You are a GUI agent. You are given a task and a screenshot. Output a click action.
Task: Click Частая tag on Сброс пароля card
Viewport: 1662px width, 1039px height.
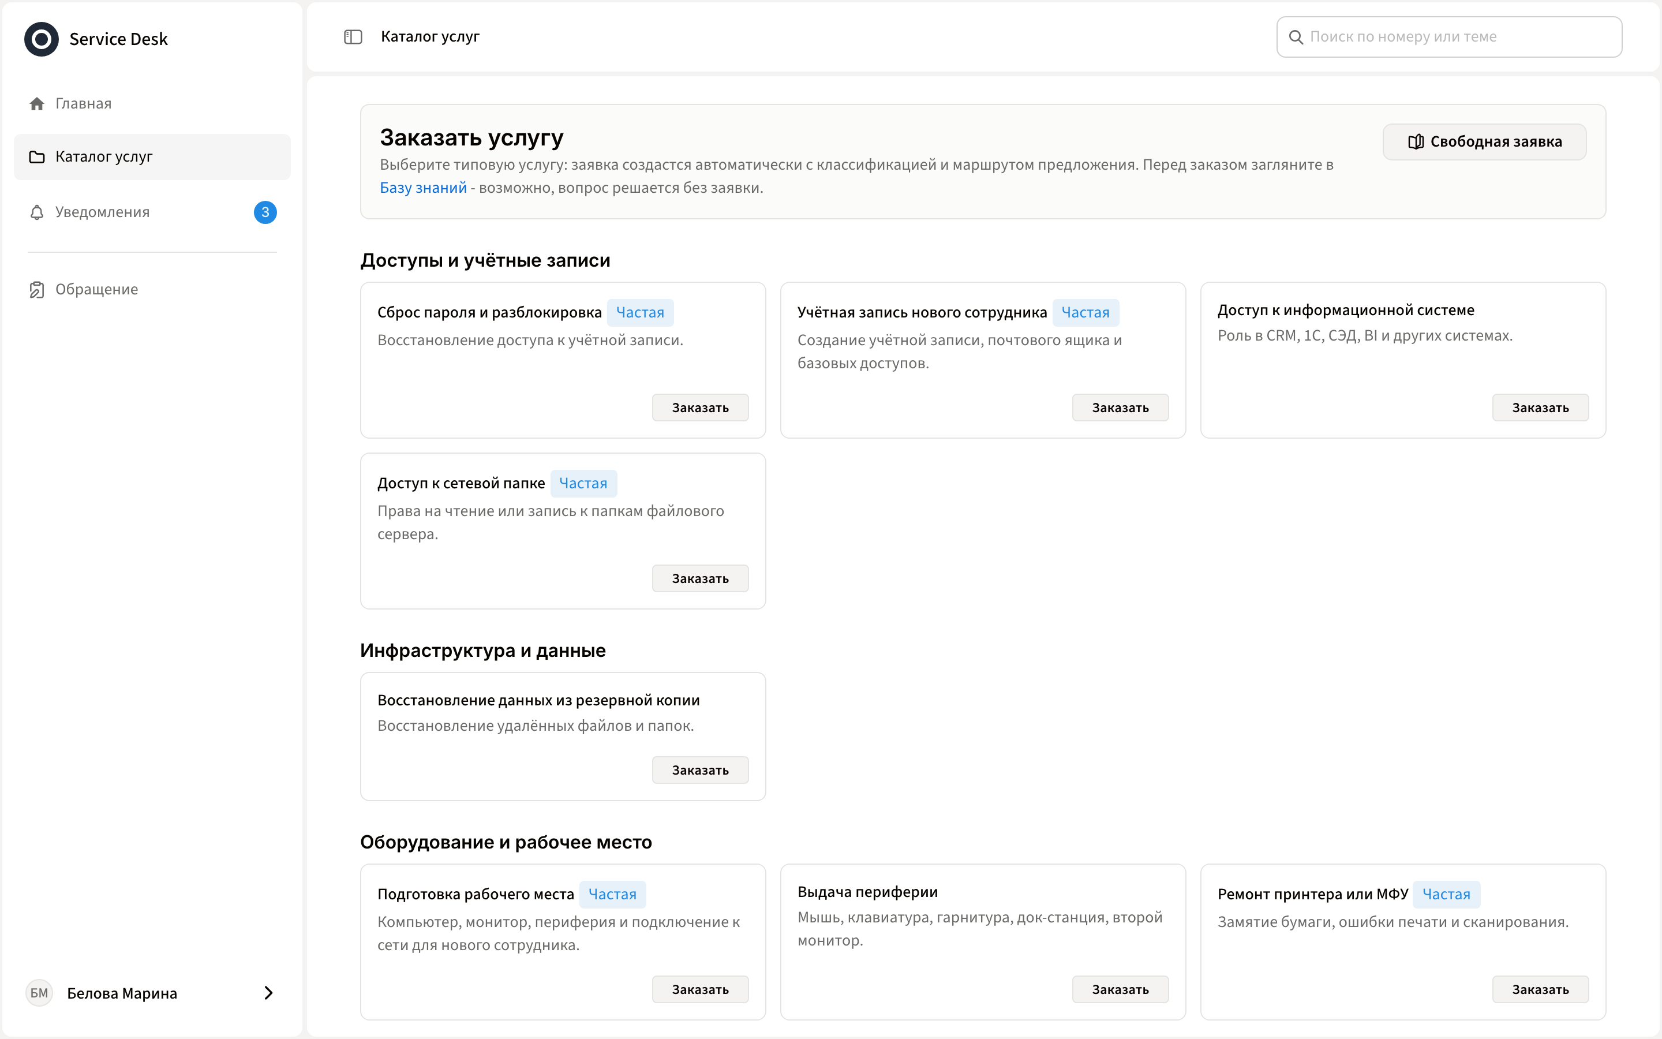(640, 313)
